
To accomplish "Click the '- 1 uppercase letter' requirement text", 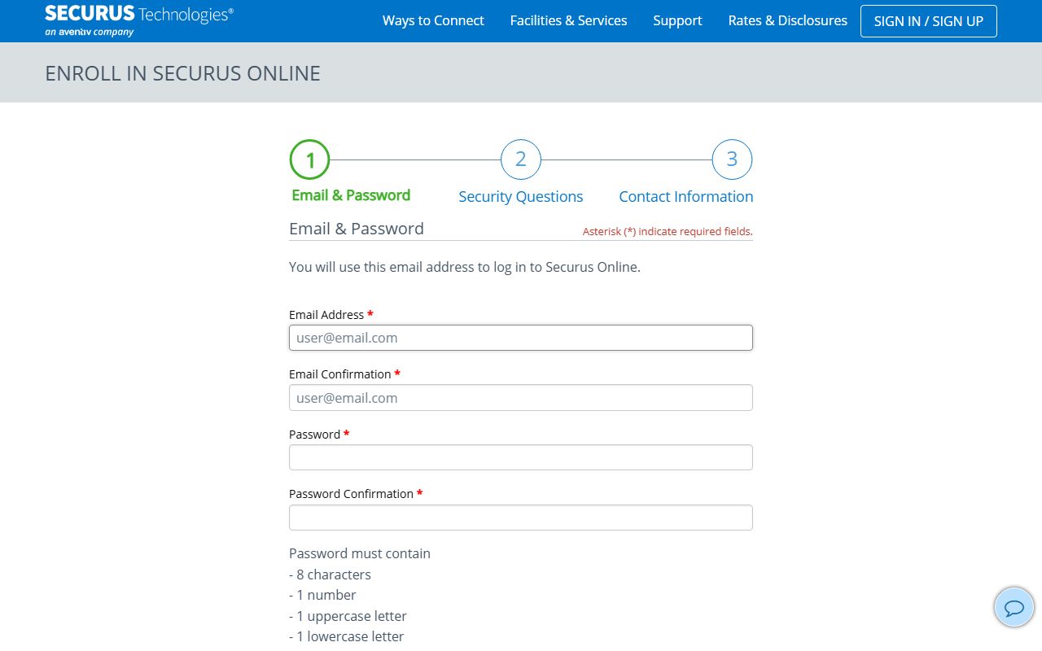I will pyautogui.click(x=348, y=616).
